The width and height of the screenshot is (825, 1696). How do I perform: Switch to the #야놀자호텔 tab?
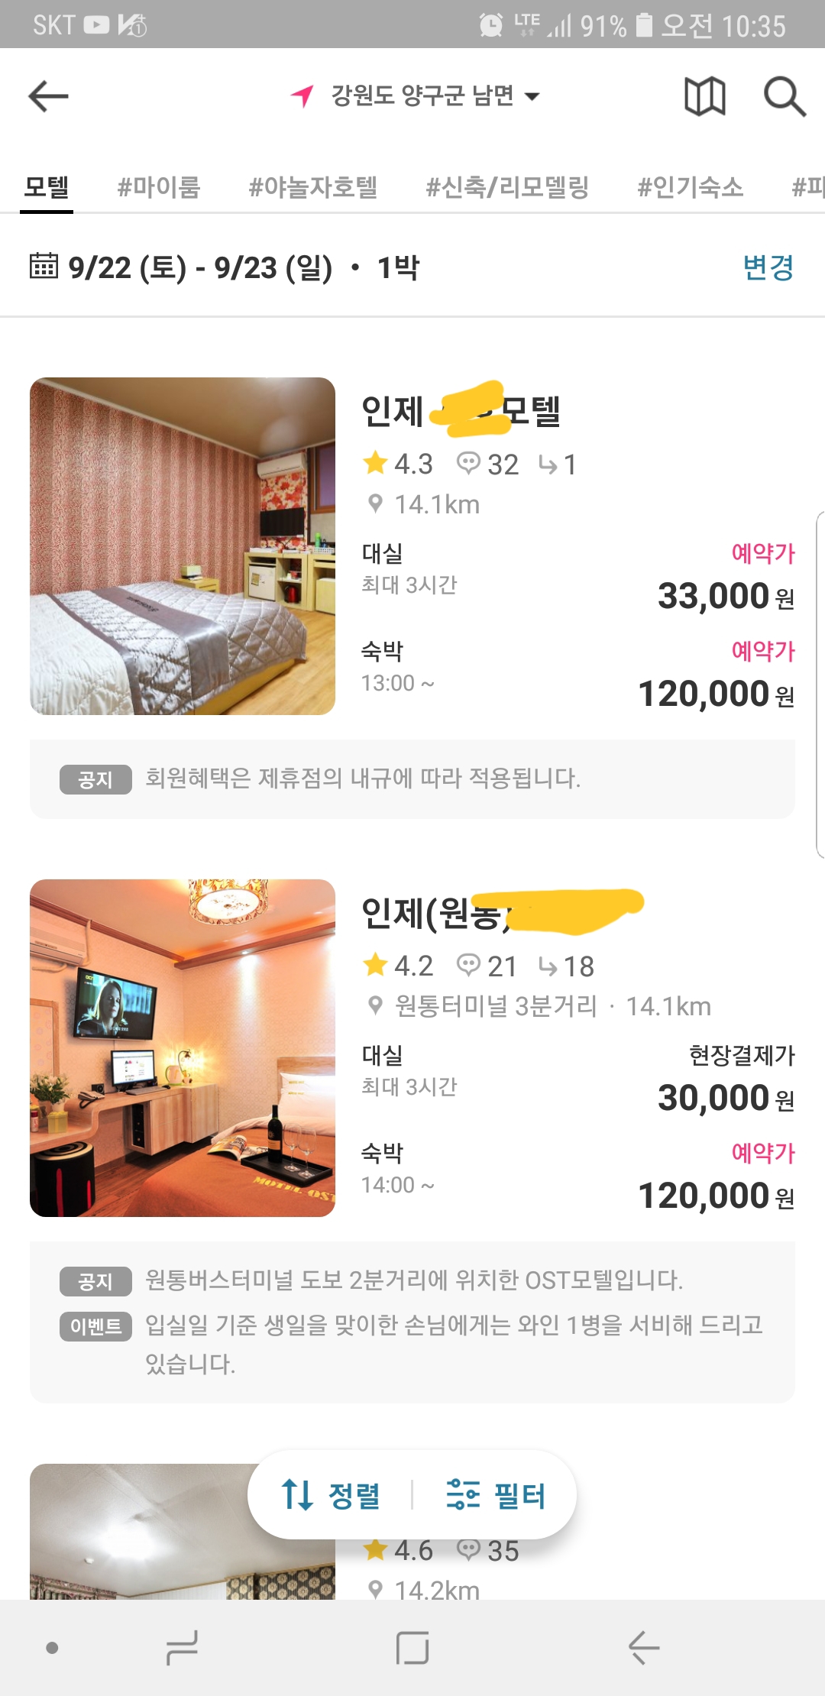(x=313, y=187)
